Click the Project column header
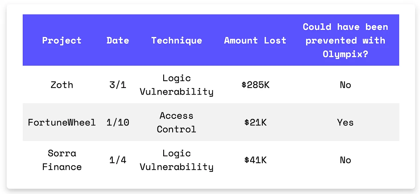 click(62, 40)
